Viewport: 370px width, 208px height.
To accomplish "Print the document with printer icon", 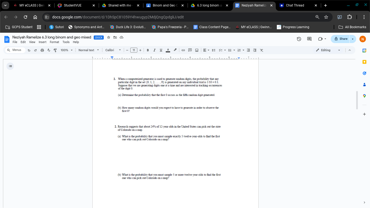I will (42, 50).
